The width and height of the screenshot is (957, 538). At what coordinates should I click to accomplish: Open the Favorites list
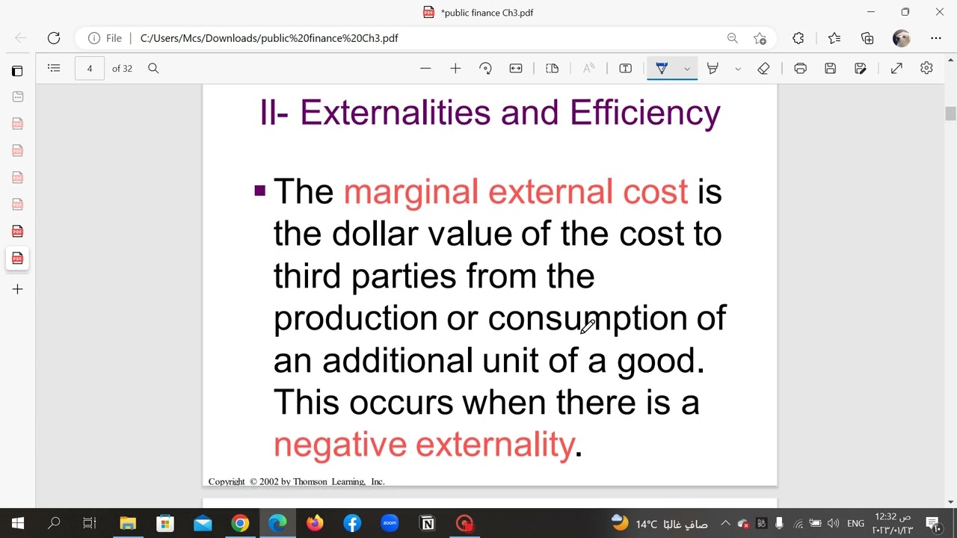[834, 38]
